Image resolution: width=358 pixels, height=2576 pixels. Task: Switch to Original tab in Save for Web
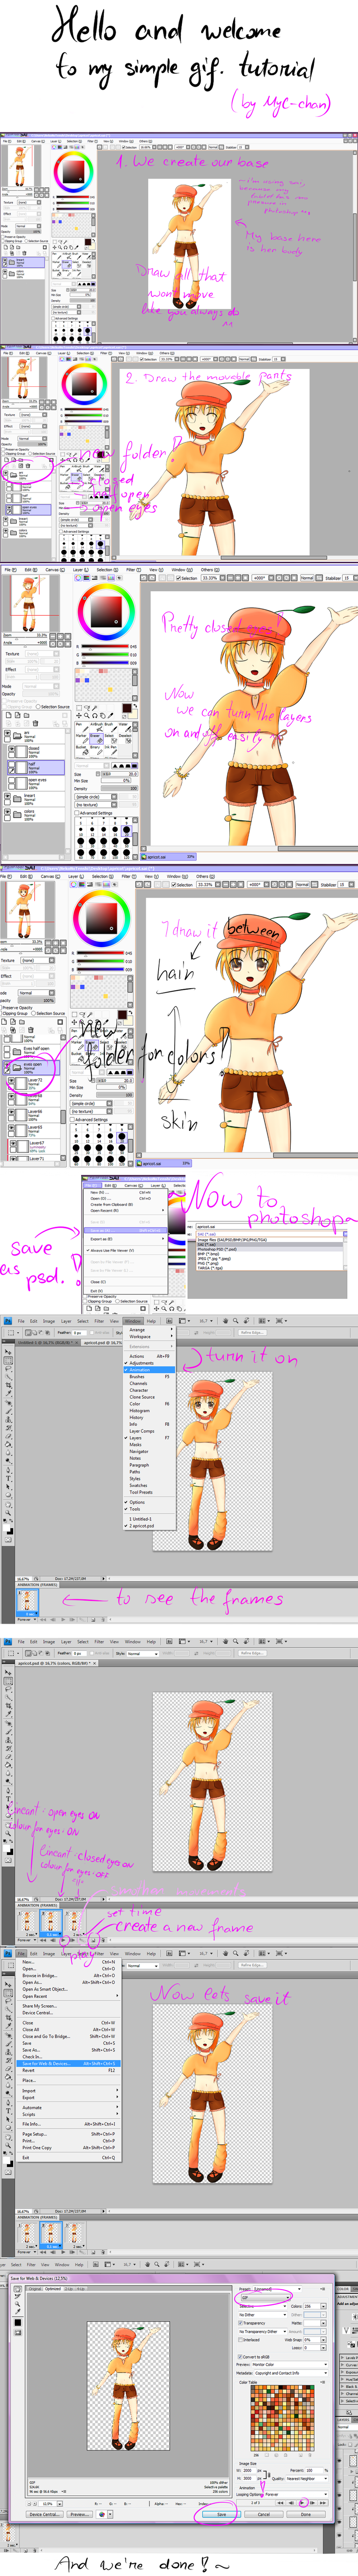(x=35, y=2289)
